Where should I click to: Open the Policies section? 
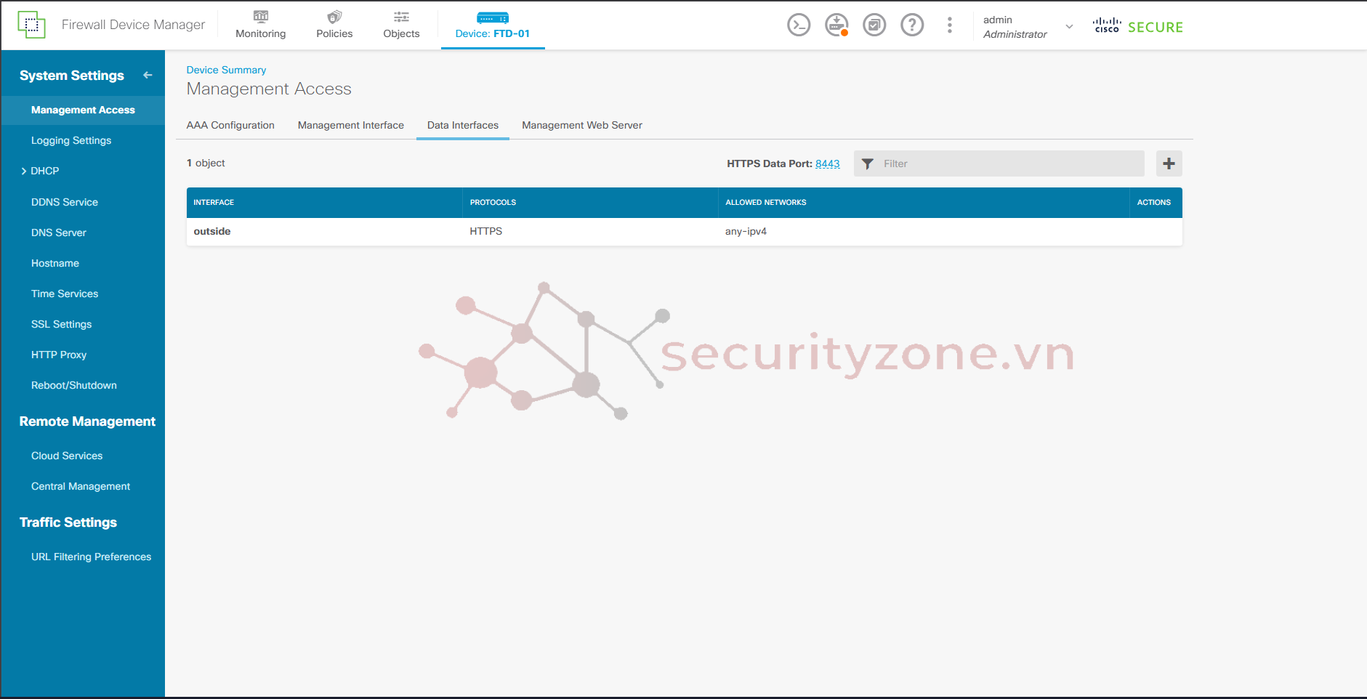334,25
